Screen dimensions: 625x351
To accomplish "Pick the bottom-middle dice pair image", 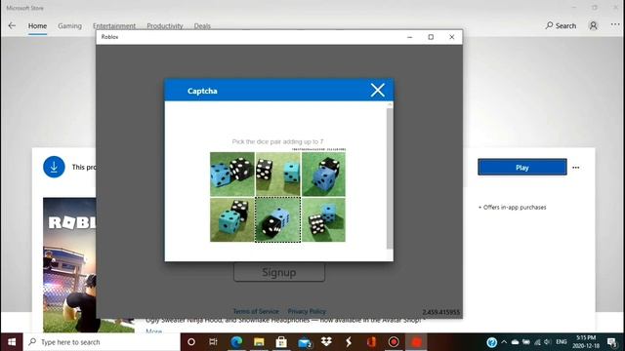I will point(277,219).
